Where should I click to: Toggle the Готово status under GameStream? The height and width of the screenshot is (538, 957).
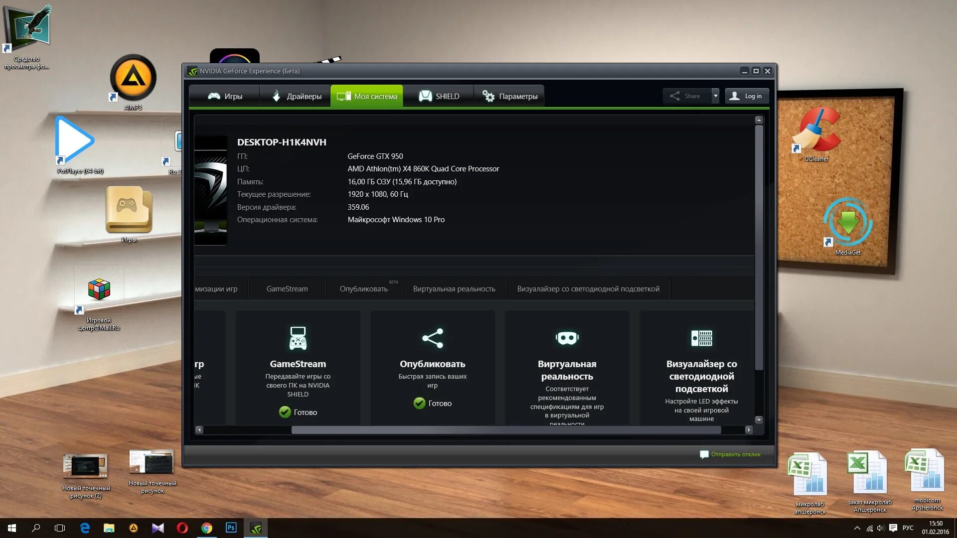[285, 412]
